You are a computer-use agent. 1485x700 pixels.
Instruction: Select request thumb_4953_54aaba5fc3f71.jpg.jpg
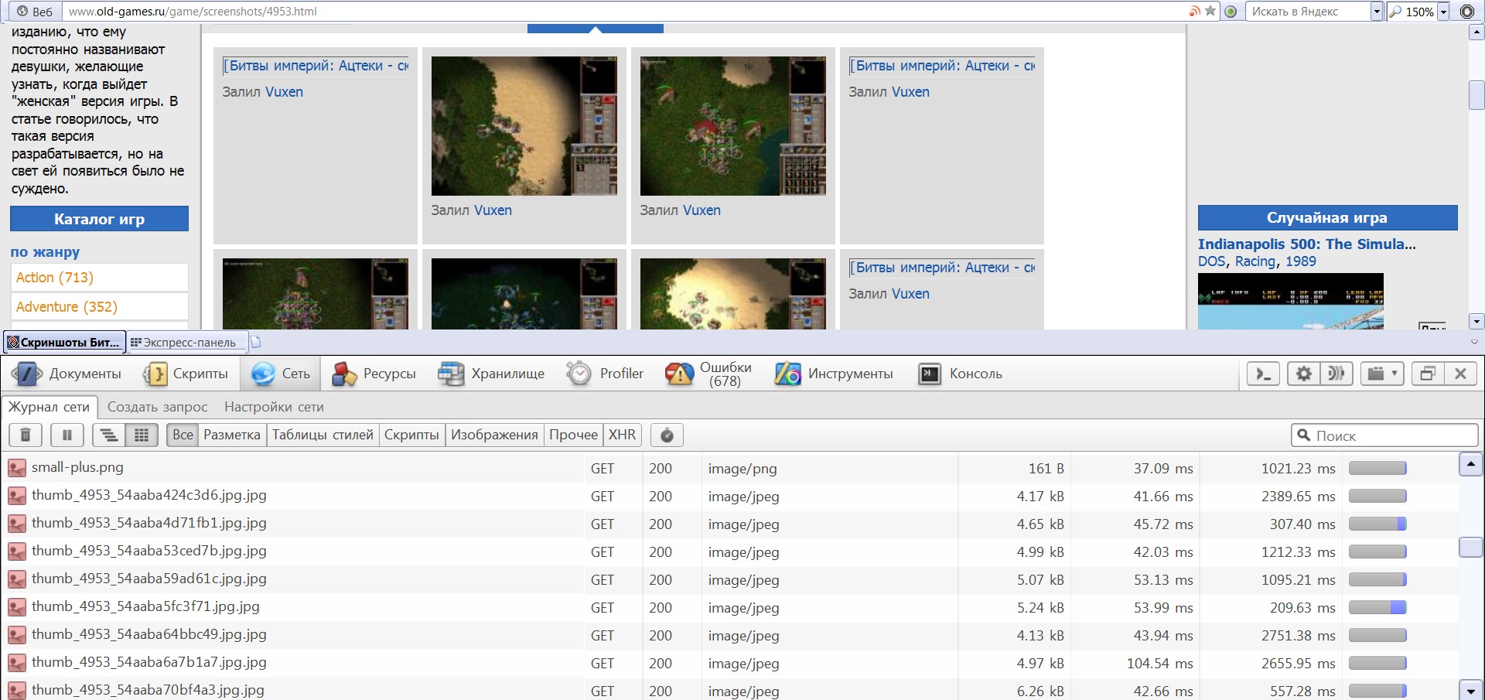click(x=731, y=607)
